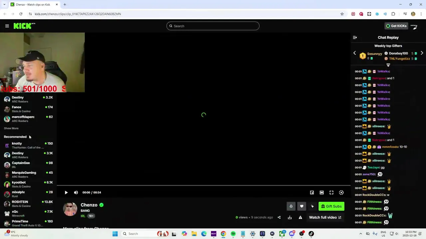
Task: Play the clip with the play button
Action: (x=66, y=193)
